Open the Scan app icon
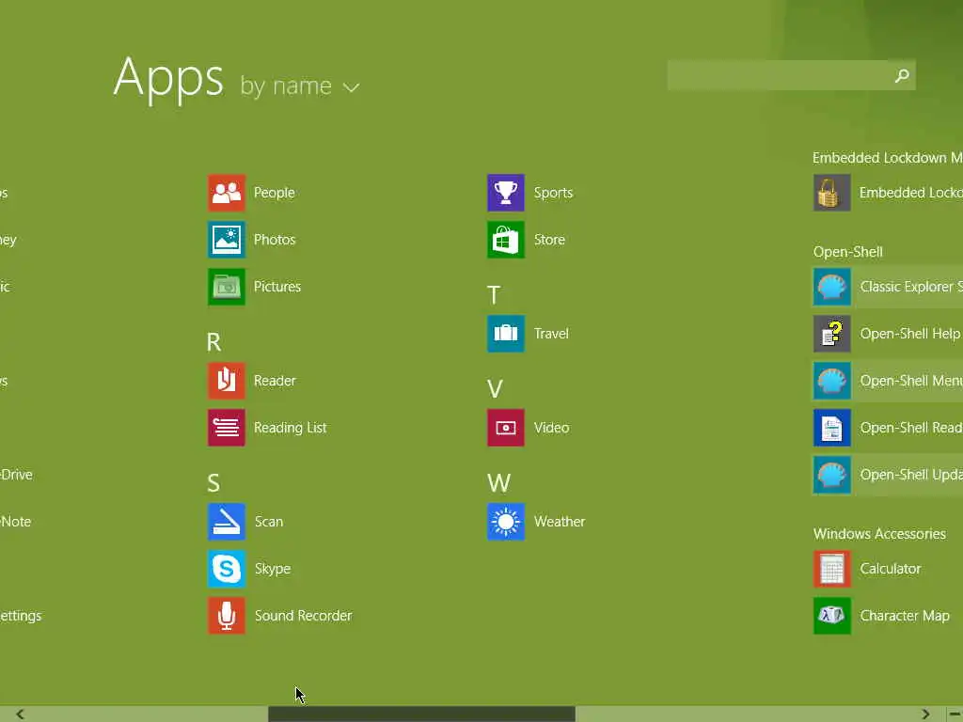 click(x=226, y=522)
